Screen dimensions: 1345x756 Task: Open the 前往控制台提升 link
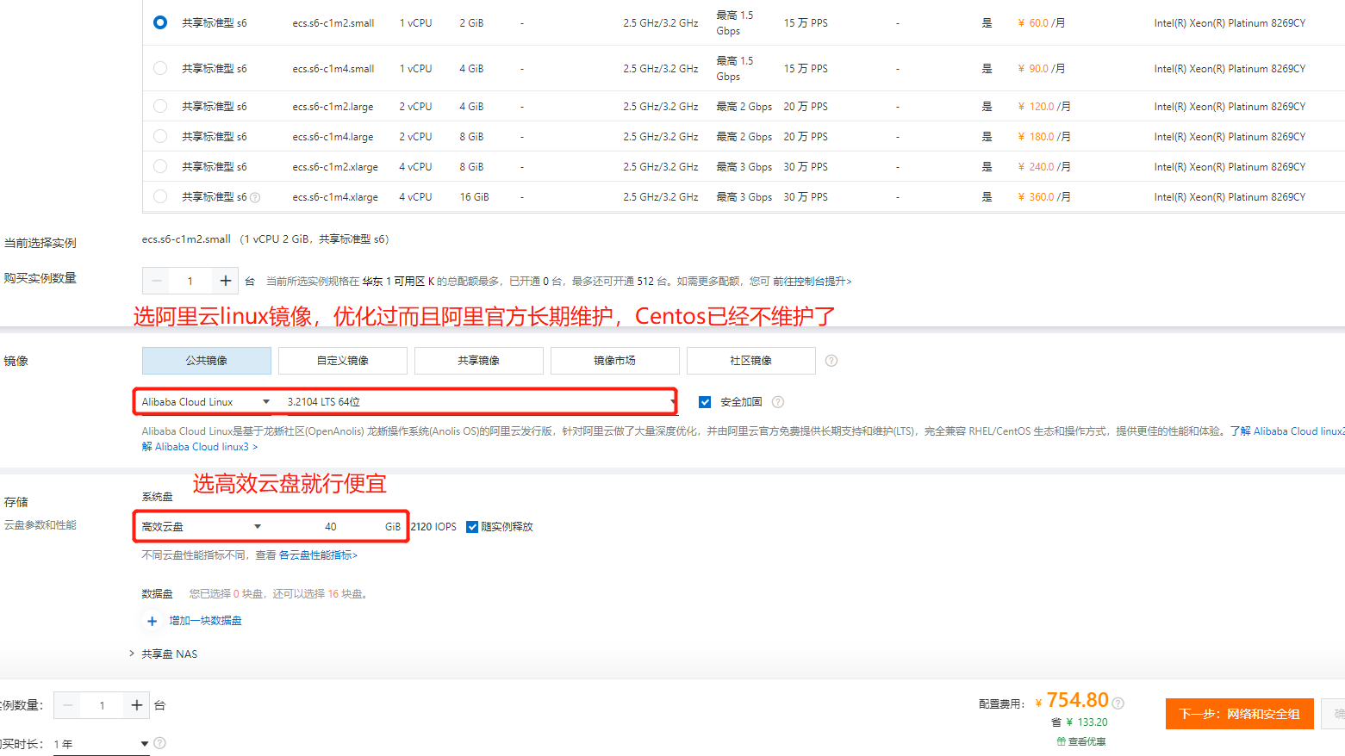tap(812, 282)
